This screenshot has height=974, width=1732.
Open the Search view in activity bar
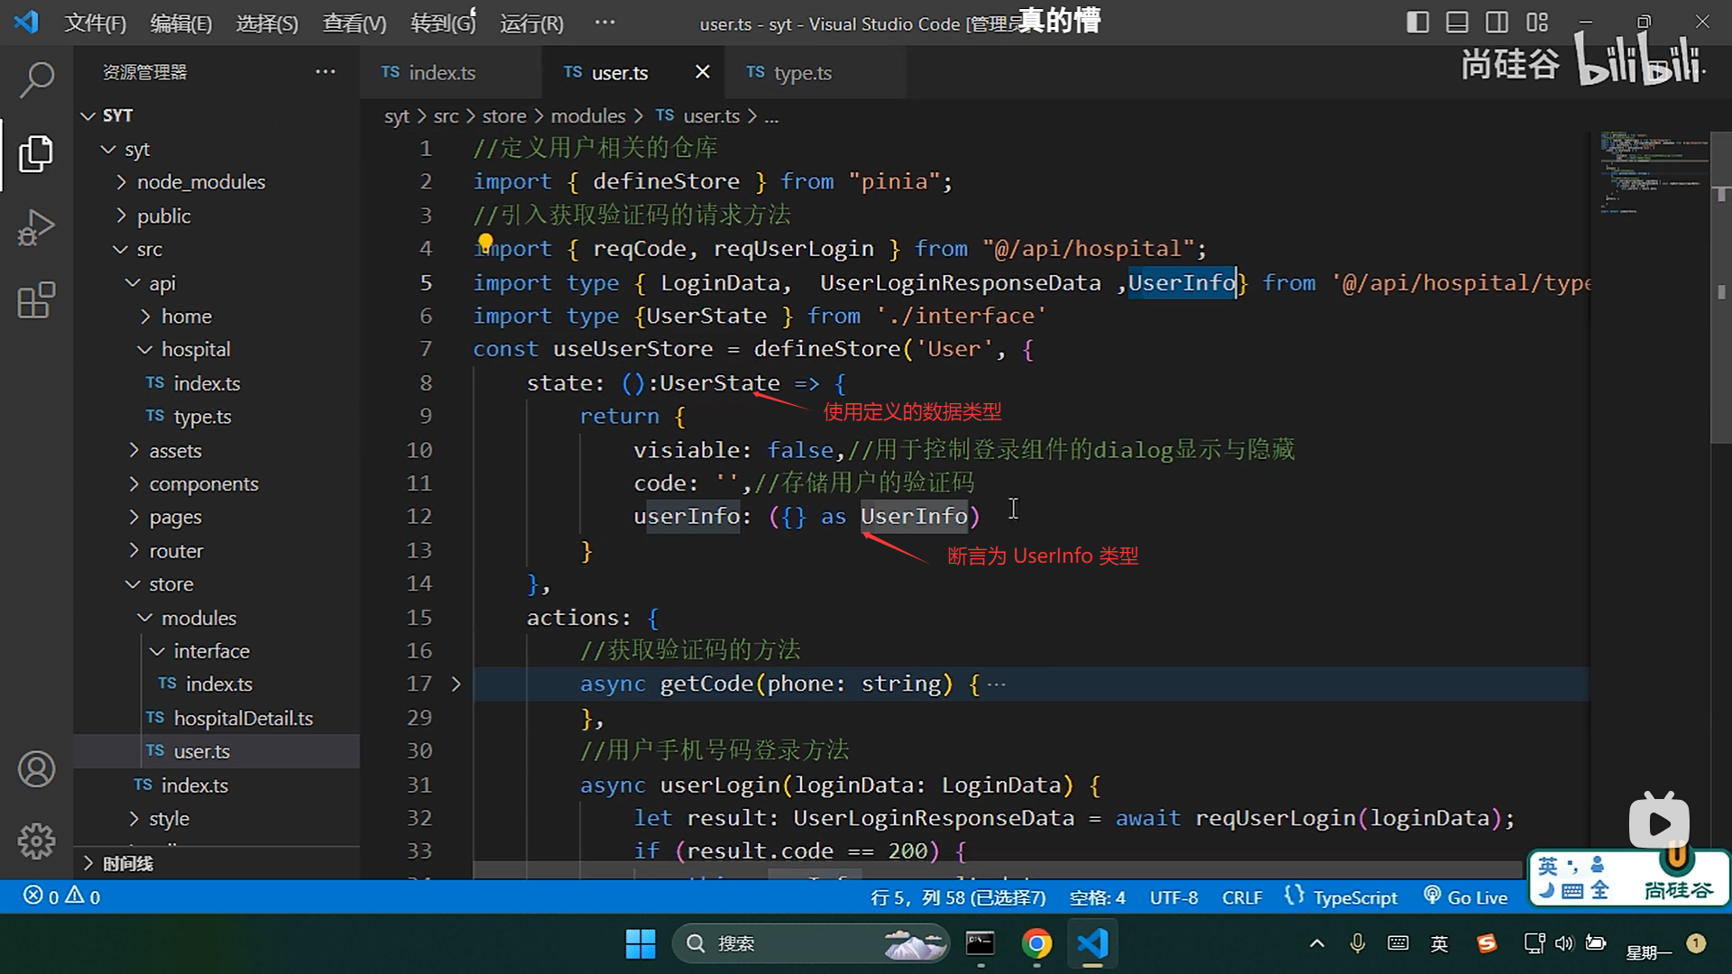point(36,79)
